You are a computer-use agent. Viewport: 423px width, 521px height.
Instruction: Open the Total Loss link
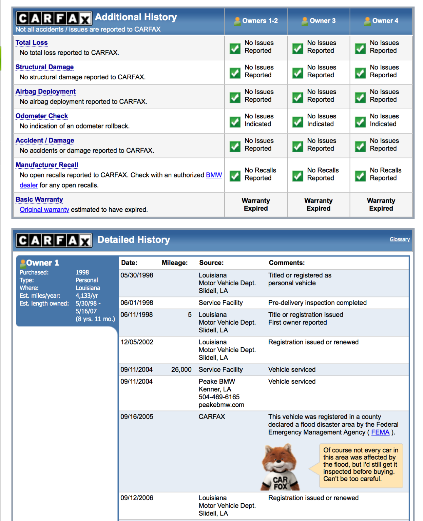click(x=32, y=43)
